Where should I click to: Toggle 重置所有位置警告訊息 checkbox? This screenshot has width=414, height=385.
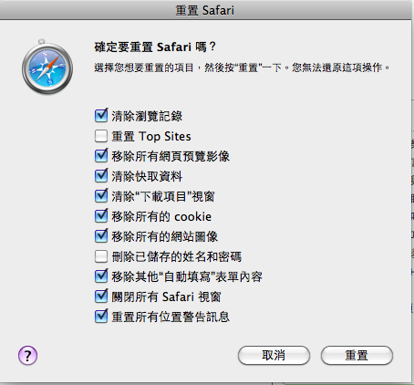[x=101, y=317]
